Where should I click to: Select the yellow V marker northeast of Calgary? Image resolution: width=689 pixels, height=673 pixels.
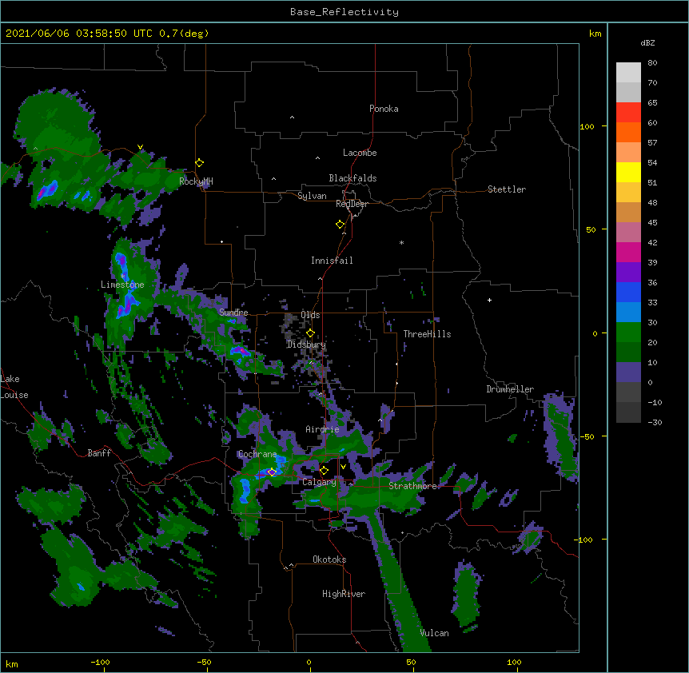[343, 467]
